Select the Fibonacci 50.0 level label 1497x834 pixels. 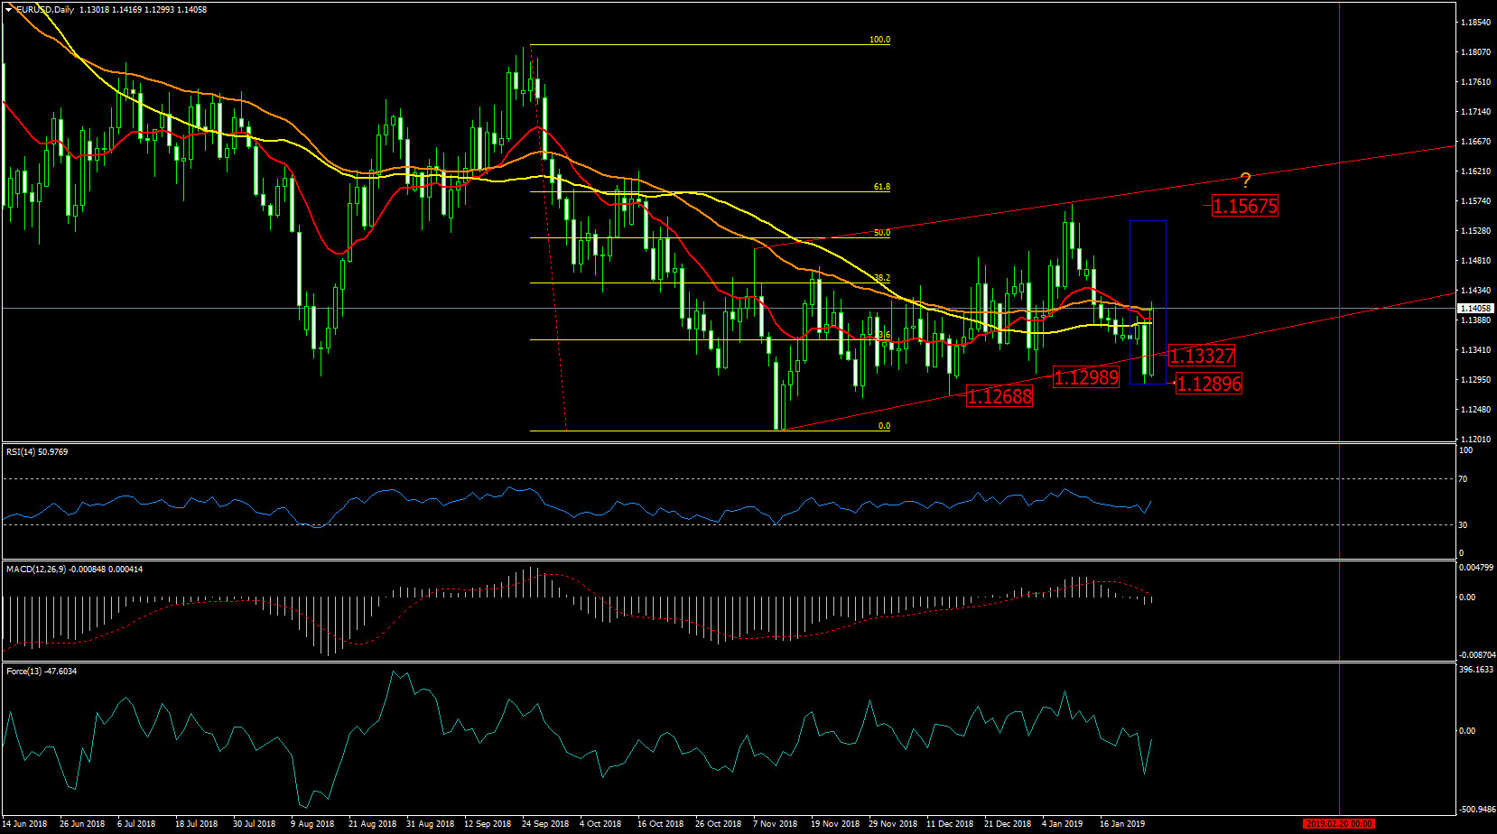[882, 233]
